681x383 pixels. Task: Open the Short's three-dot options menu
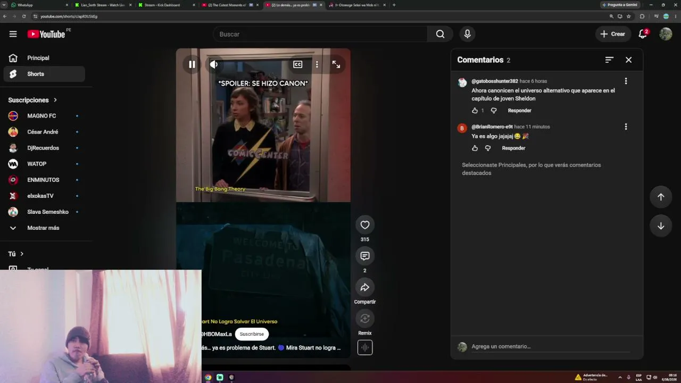[x=317, y=64]
